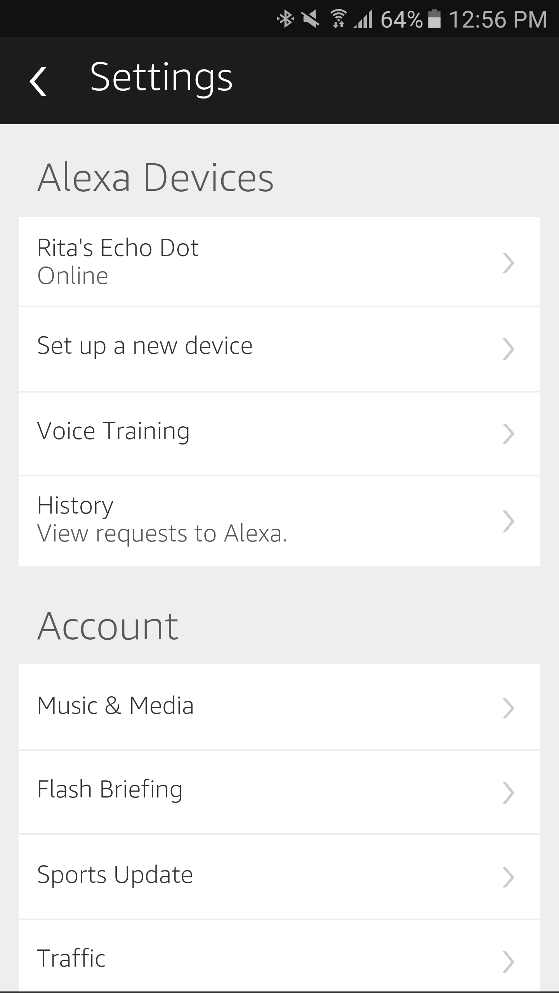Screen dimensions: 559x993
Task: Tap chevron on the History row
Action: click(x=508, y=521)
